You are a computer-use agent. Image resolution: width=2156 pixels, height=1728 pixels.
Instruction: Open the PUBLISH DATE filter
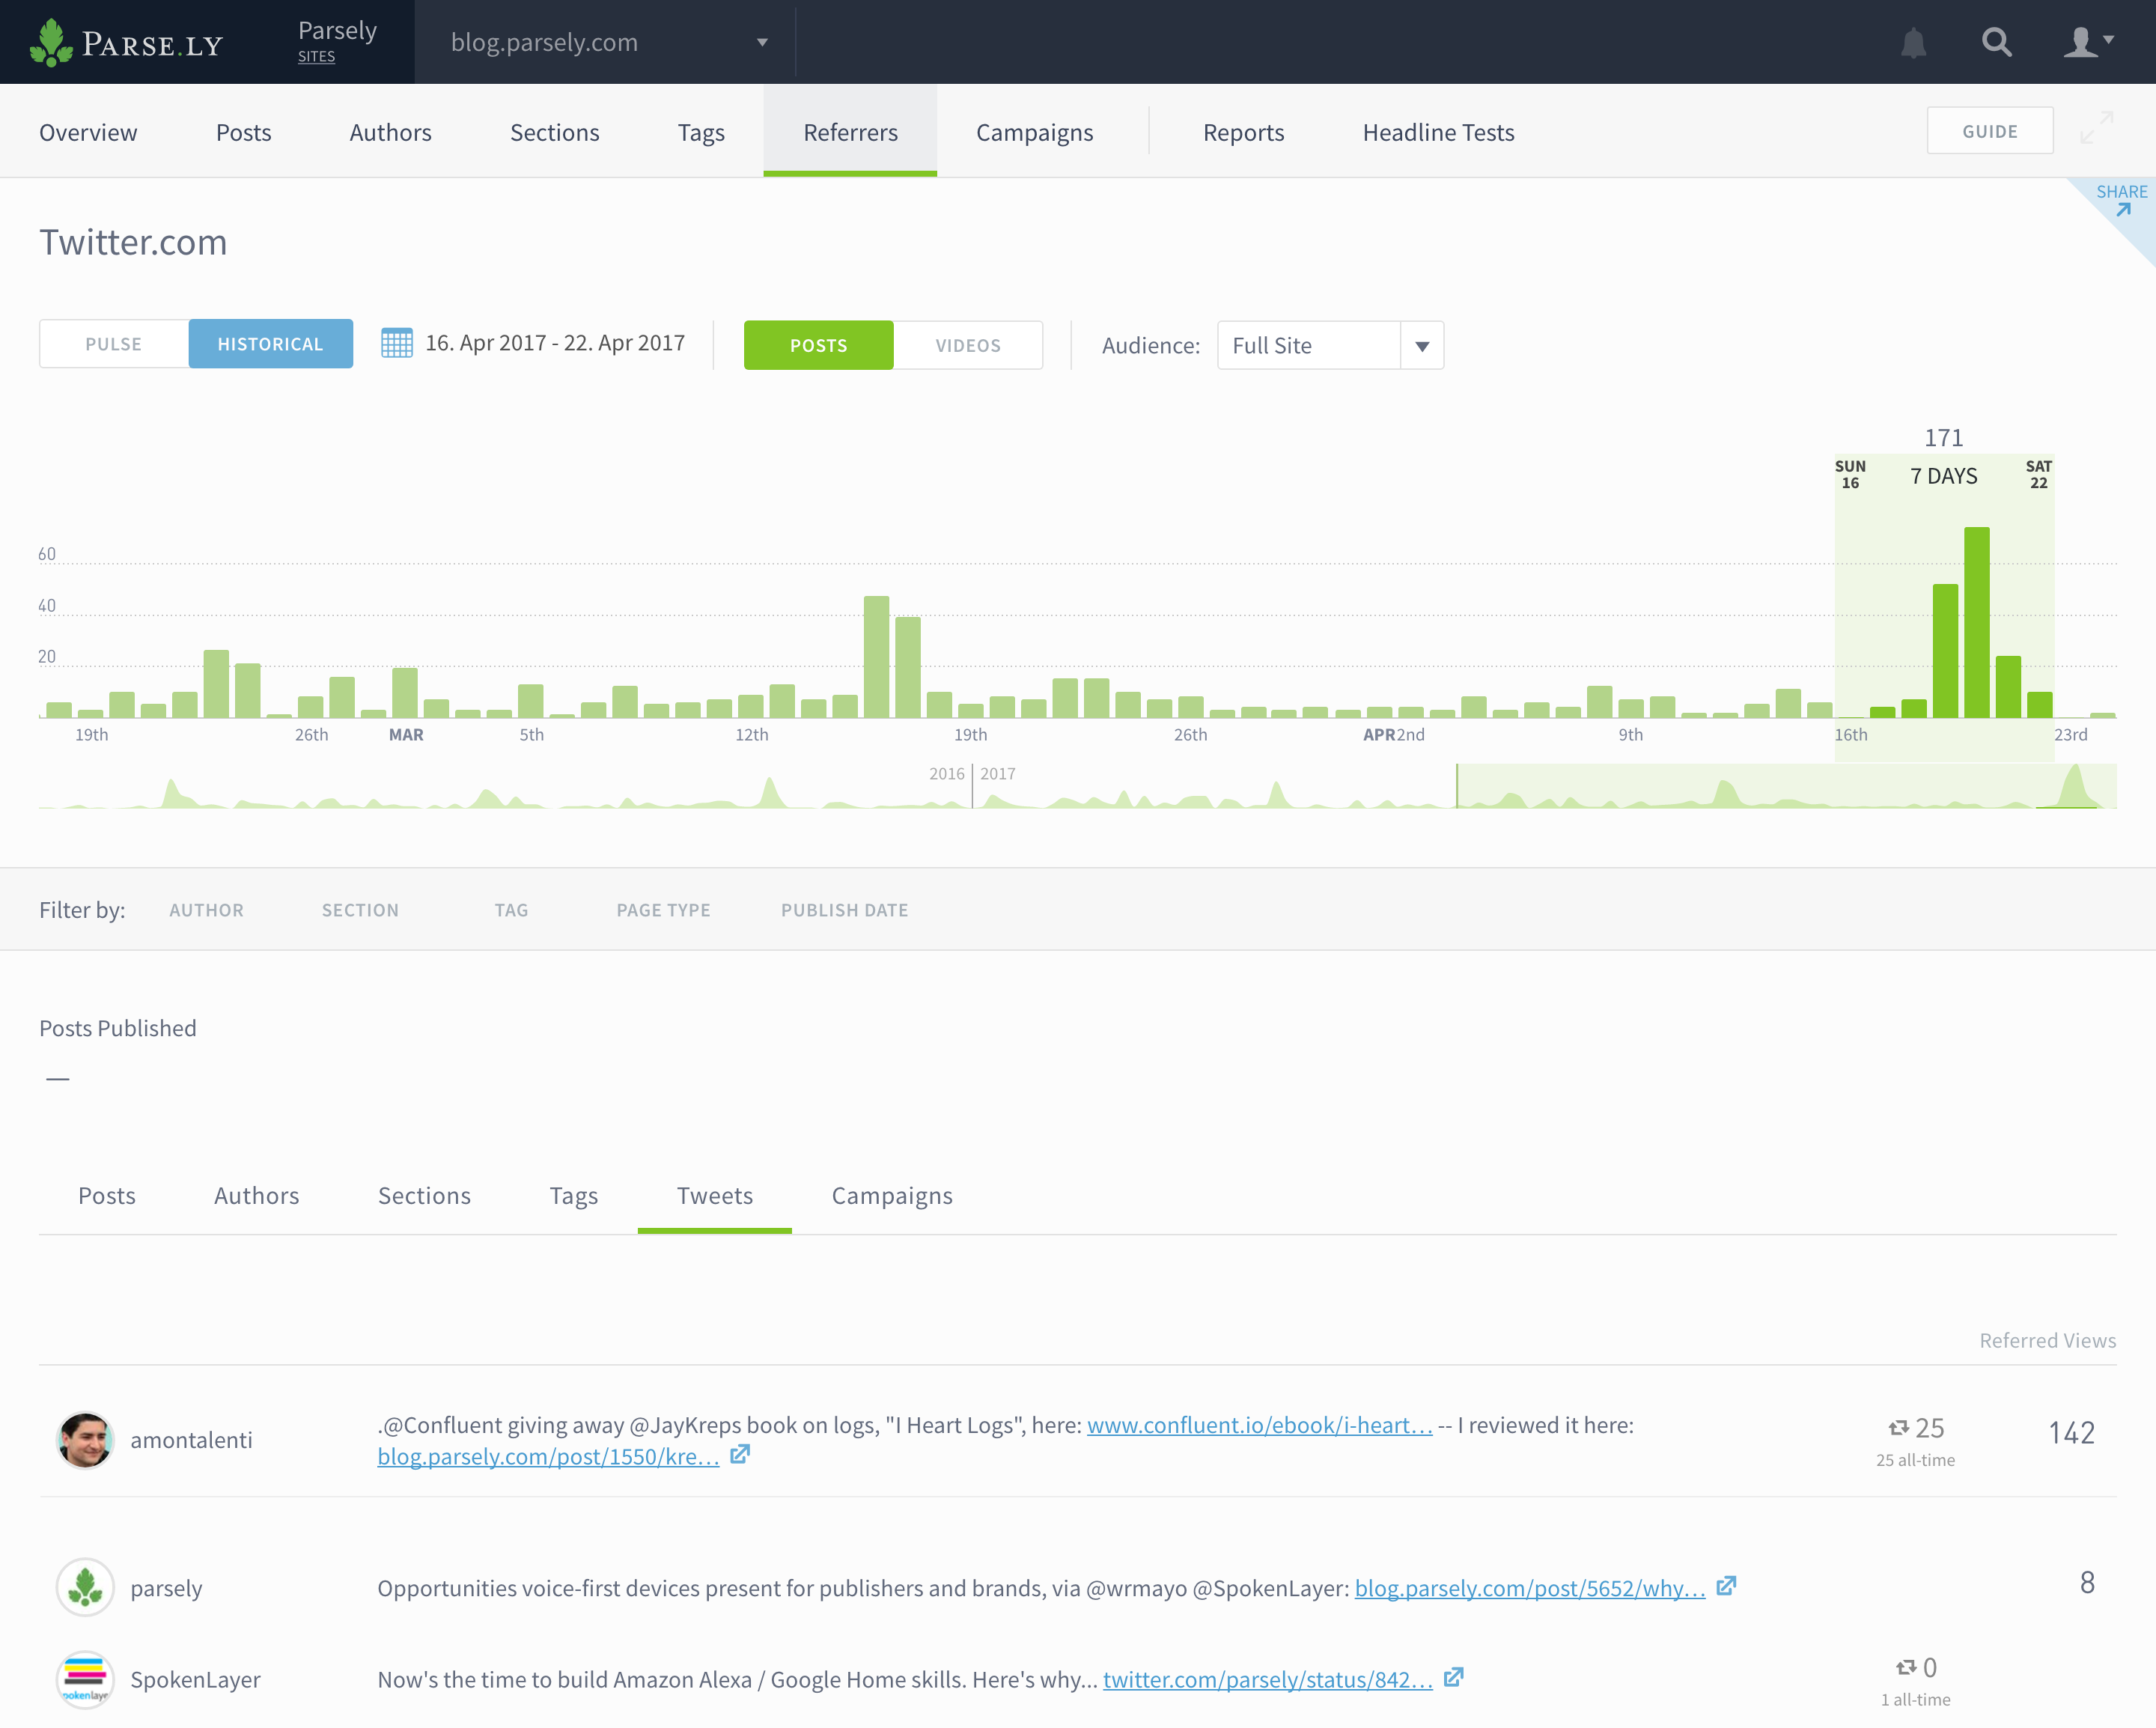click(845, 910)
